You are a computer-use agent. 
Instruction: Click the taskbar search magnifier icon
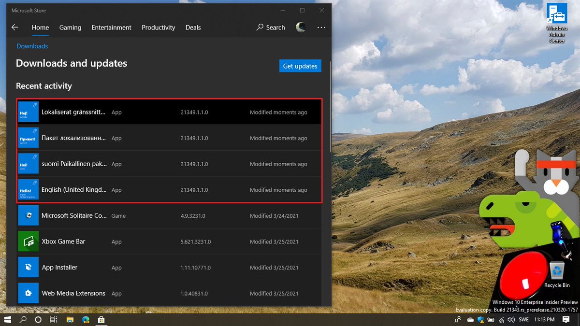click(23, 320)
